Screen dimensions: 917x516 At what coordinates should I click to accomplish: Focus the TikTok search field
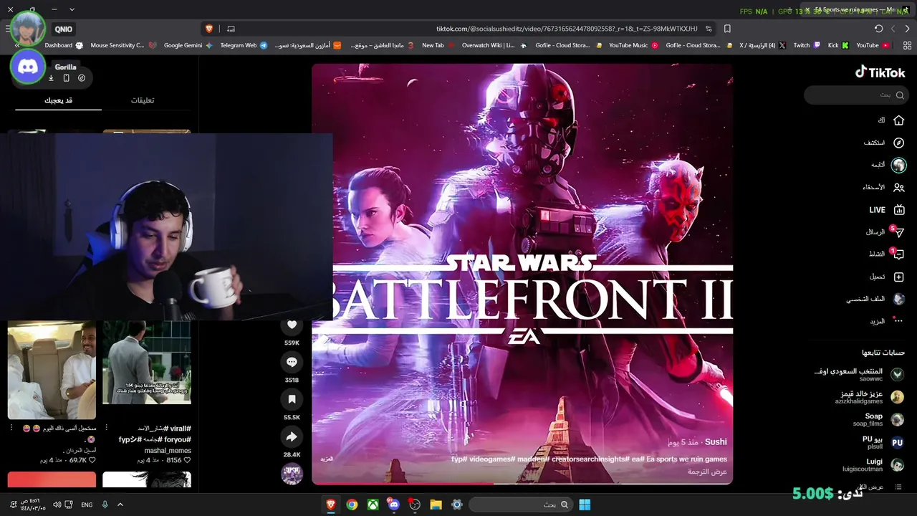coord(855,95)
